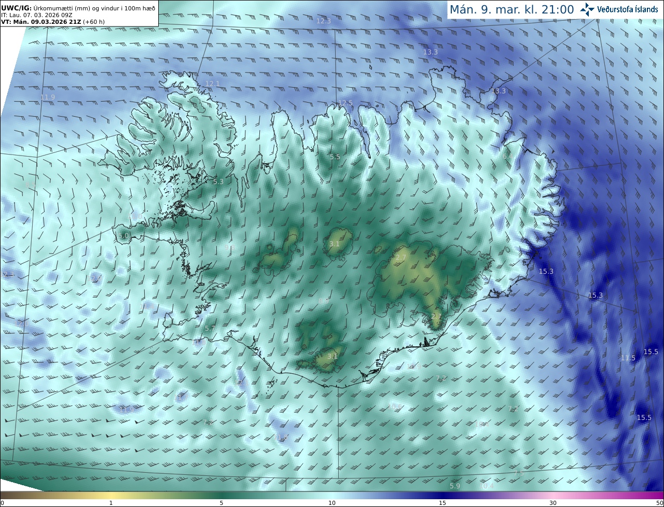Click the 'VT: Mán. 09.03.2026 21Z (+60 h)' line
The width and height of the screenshot is (664, 507).
[x=53, y=22]
